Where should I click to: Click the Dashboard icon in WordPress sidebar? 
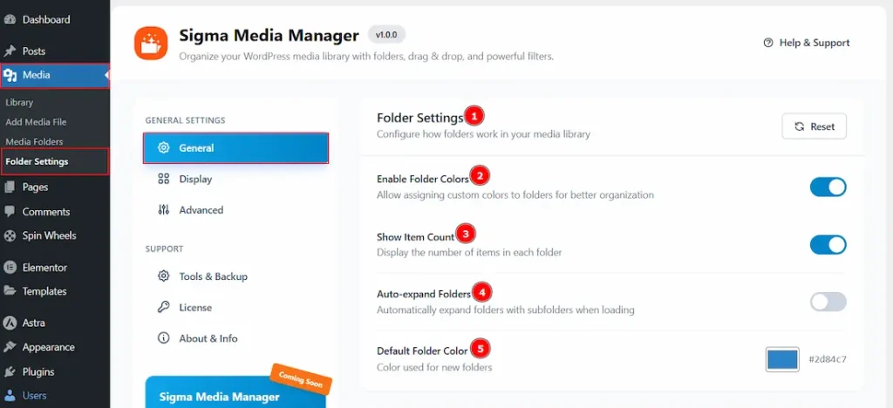click(x=10, y=20)
